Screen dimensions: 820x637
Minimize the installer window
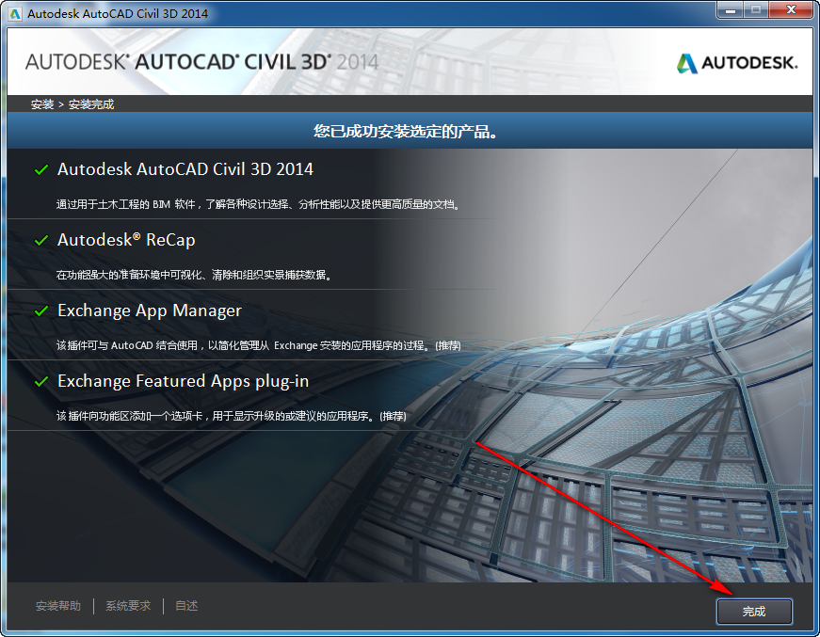731,10
